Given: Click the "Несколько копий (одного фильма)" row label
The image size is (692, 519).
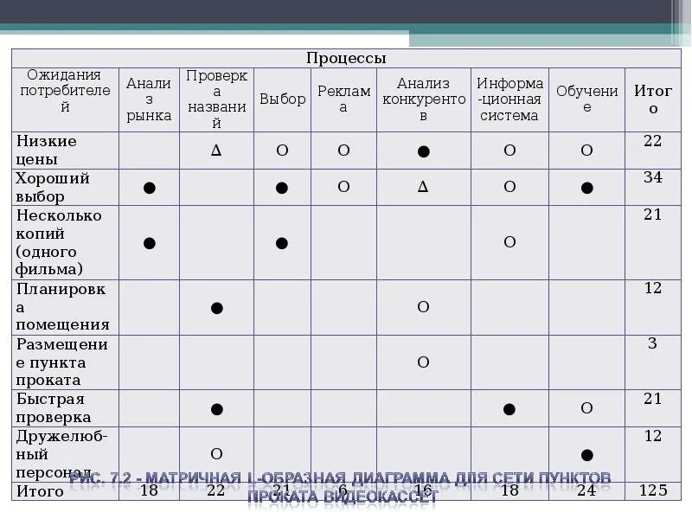Looking at the screenshot, I should (x=59, y=242).
